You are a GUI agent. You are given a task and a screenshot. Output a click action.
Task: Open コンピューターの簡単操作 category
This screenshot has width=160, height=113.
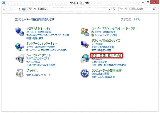click(x=106, y=70)
